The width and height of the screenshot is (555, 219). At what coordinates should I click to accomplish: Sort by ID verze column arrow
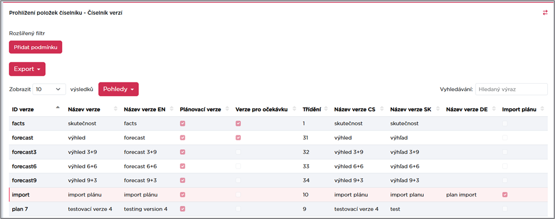tap(58, 107)
